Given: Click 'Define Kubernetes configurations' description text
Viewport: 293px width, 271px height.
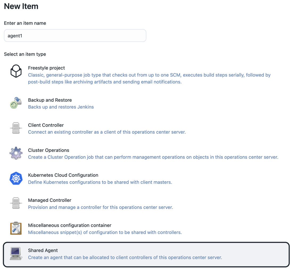Looking at the screenshot, I should (x=100, y=182).
